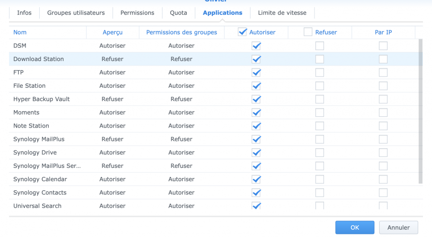Uncheck Autoriser for Hyper Backup Vault

(x=256, y=99)
